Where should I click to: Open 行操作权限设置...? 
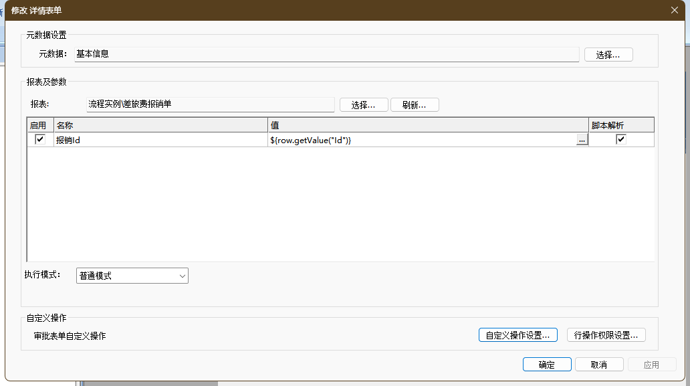pyautogui.click(x=606, y=335)
